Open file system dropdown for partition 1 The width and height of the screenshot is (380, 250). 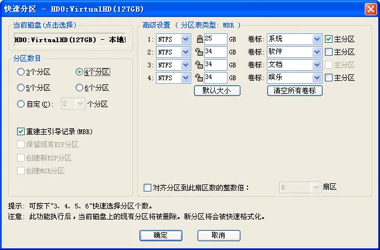(x=186, y=39)
